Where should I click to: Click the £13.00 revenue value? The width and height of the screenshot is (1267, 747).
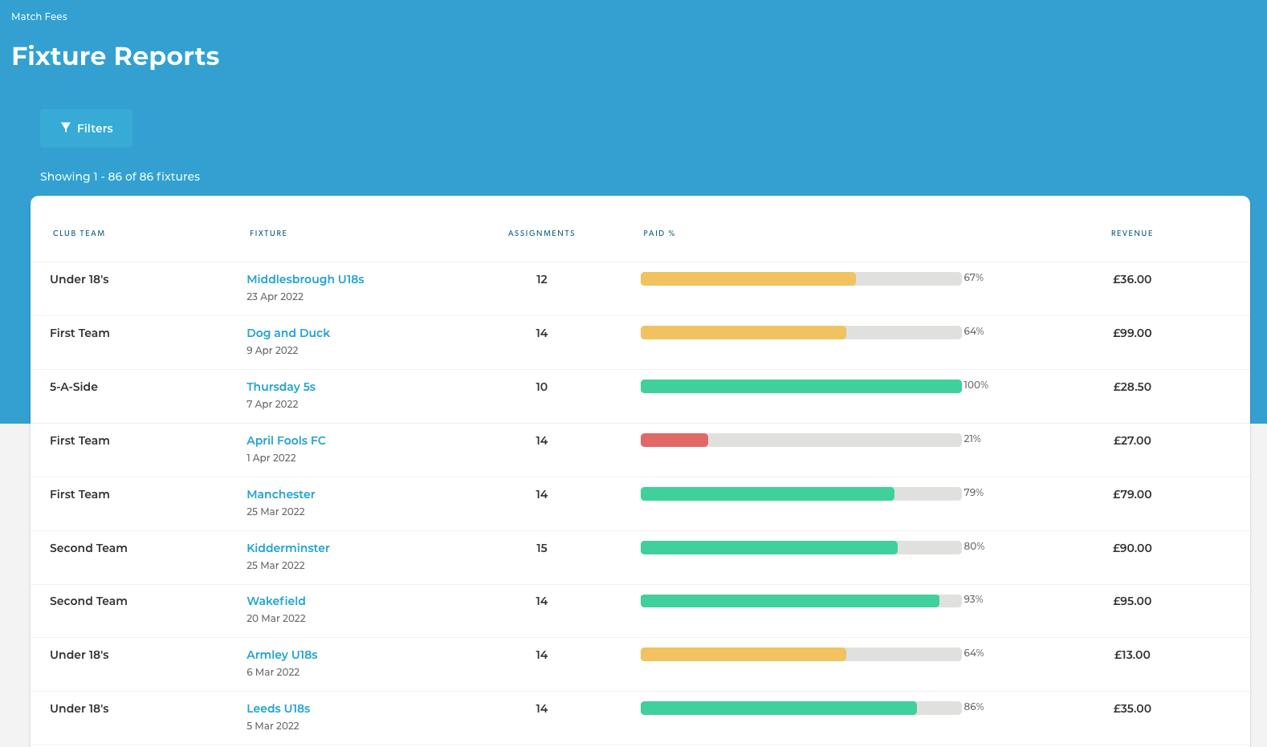(x=1132, y=655)
